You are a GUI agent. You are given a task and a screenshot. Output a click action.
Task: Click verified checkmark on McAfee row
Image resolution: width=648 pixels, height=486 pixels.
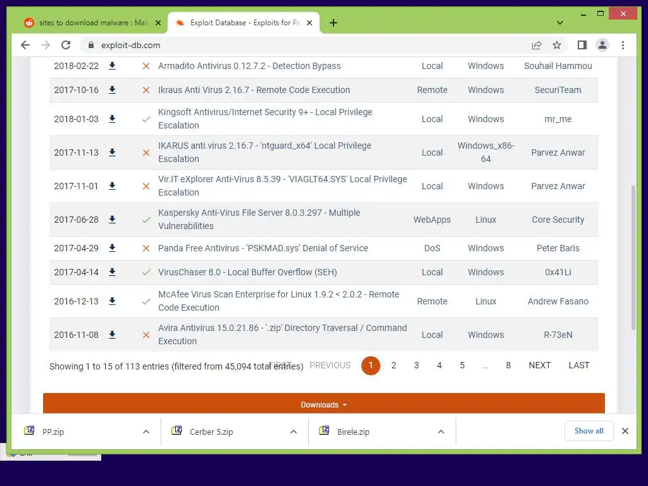click(146, 301)
